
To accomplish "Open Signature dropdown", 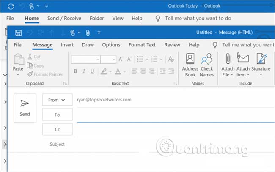I will click(x=261, y=65).
